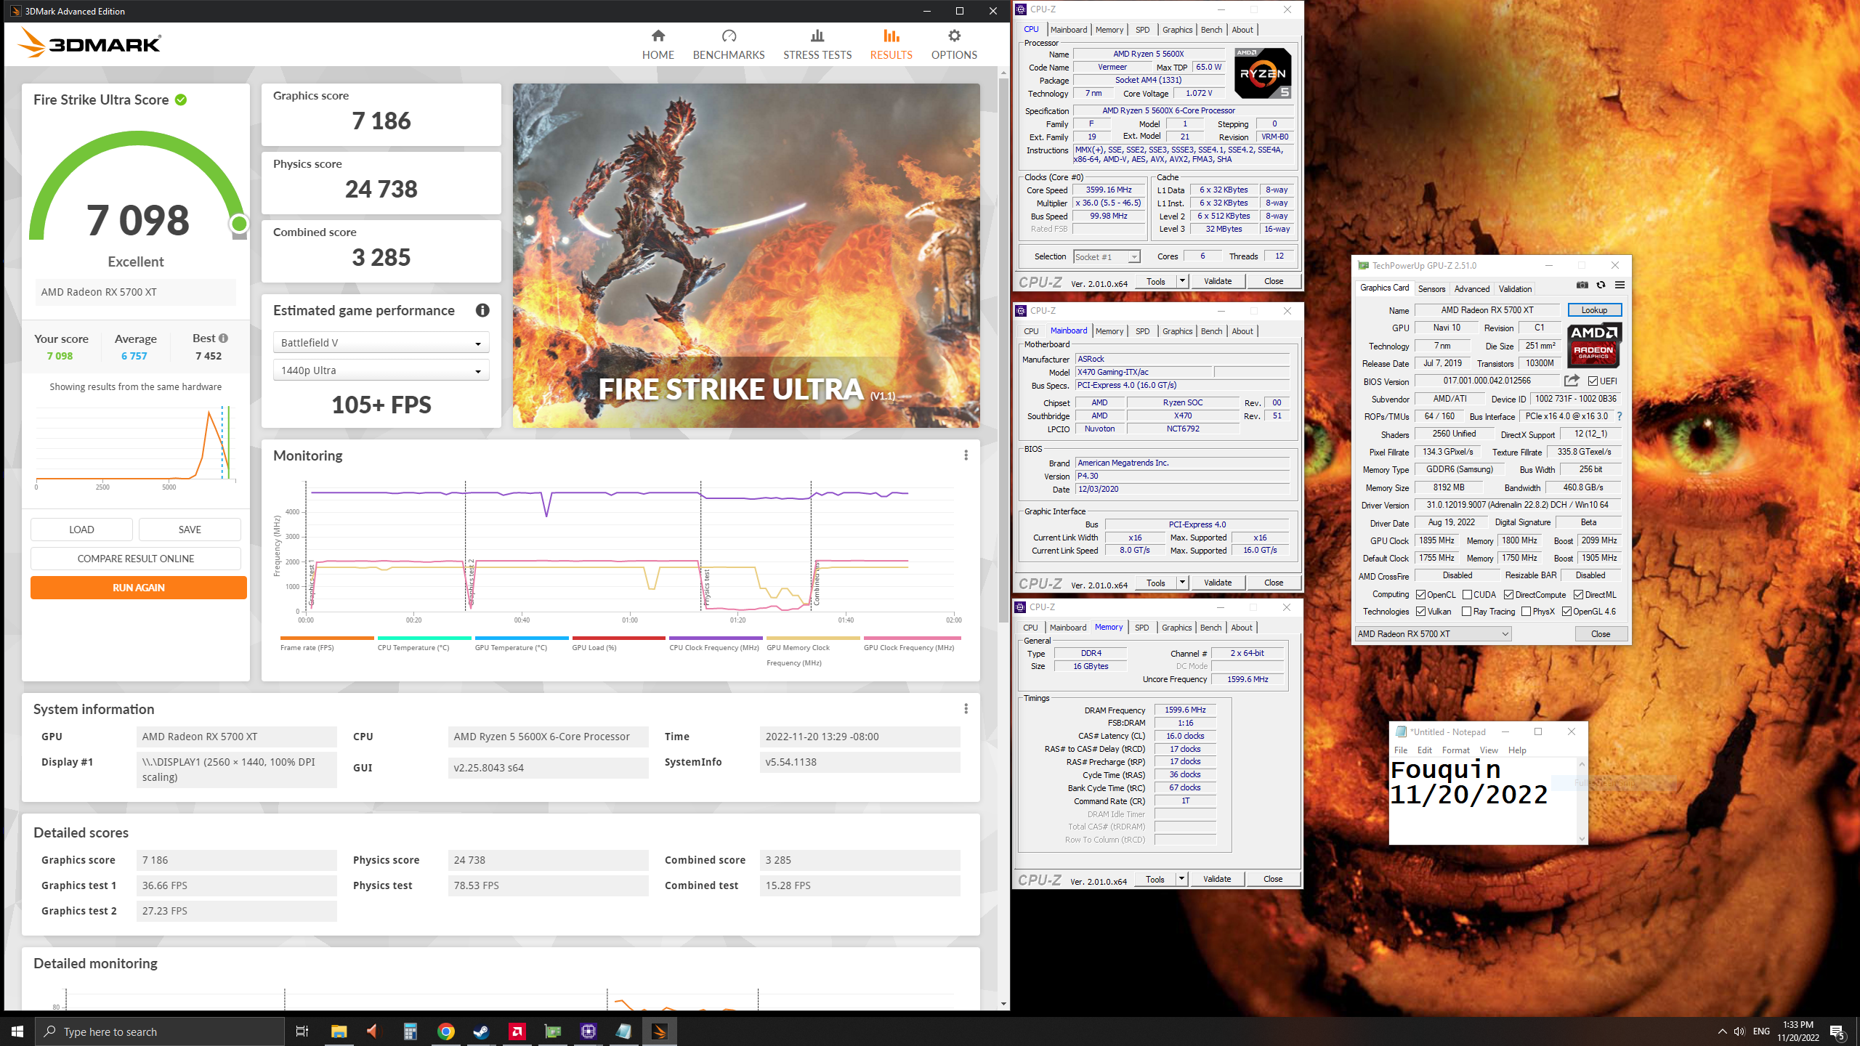This screenshot has height=1046, width=1860.
Task: Toggle the Ray Tracing checkbox in GPU-Z
Action: 1466,612
